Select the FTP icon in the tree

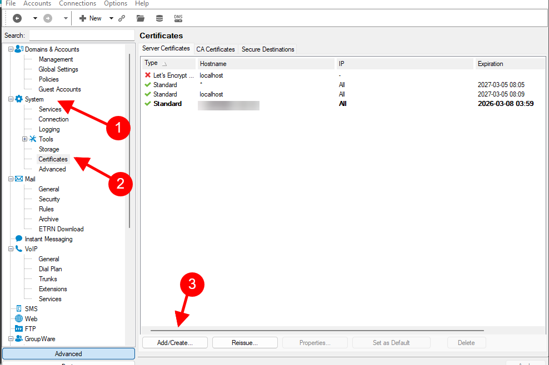(x=19, y=329)
